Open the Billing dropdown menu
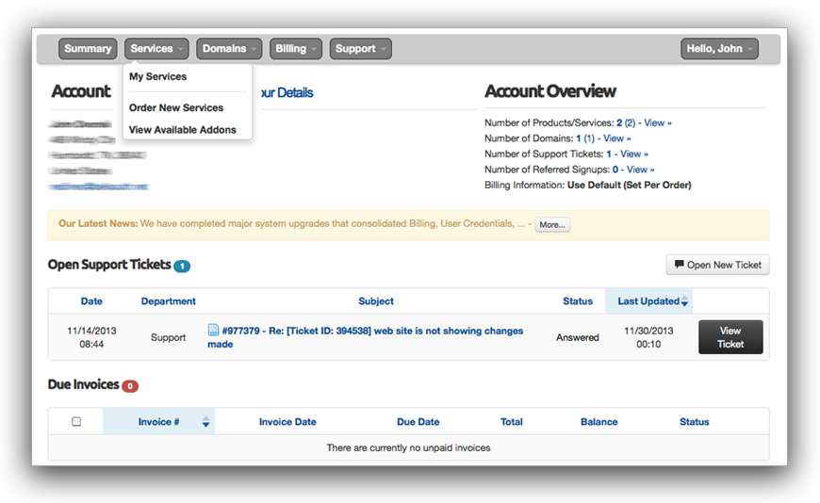The height and width of the screenshot is (503, 820). click(296, 49)
